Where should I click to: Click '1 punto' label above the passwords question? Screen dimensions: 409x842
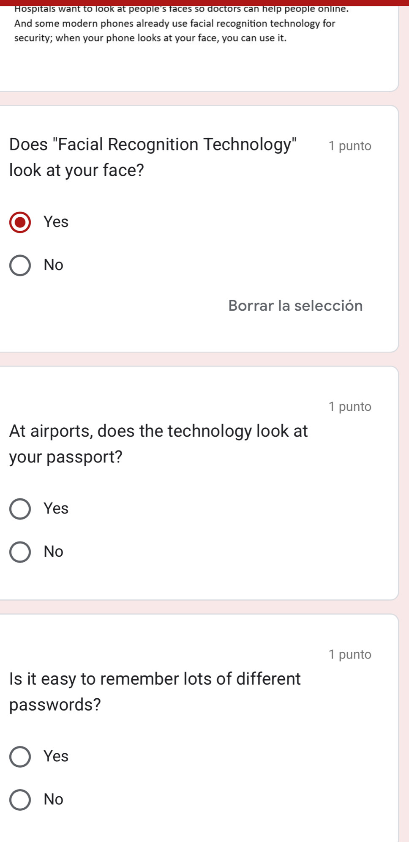click(x=350, y=654)
